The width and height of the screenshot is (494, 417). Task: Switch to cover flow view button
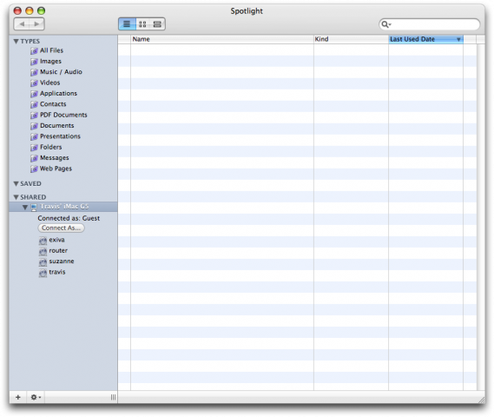point(157,24)
